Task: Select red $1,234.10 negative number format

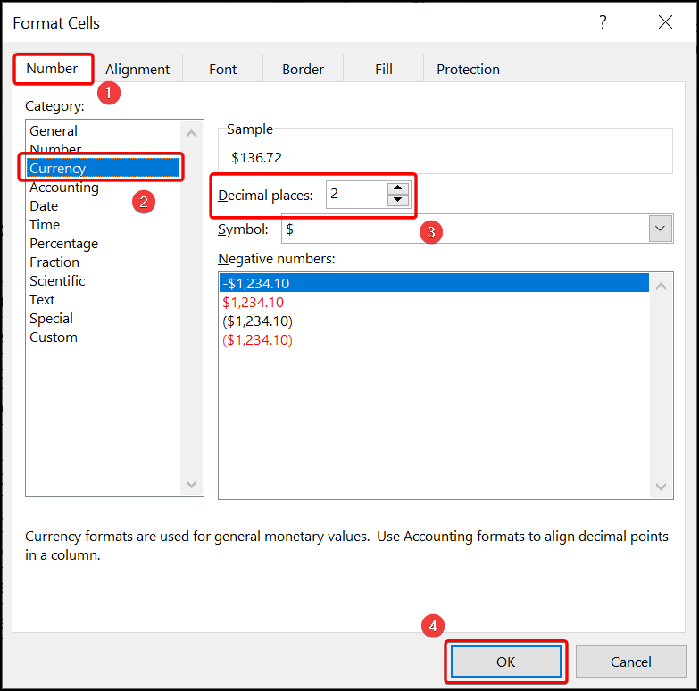Action: (254, 303)
